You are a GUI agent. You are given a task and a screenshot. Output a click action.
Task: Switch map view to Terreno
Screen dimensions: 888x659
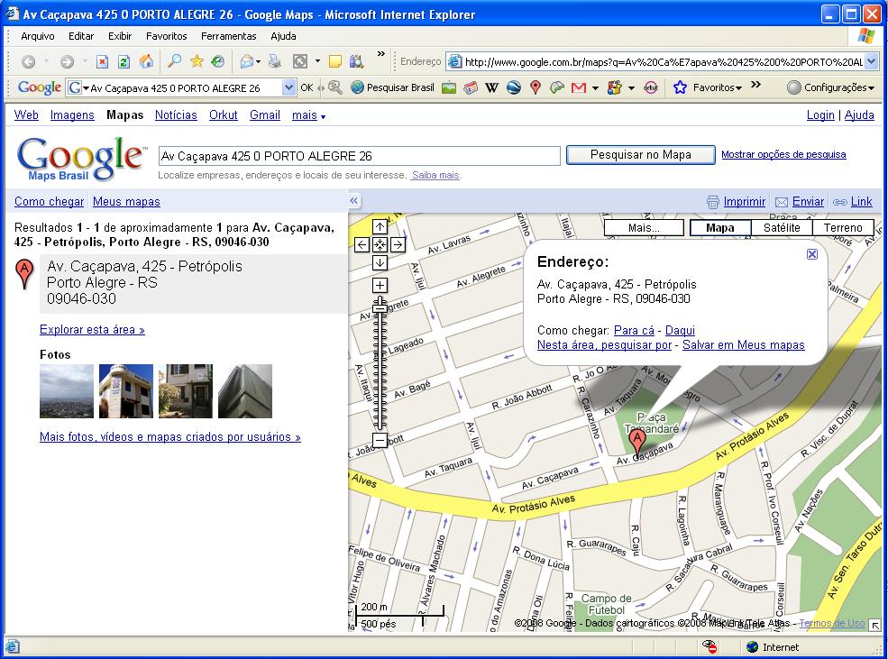tap(843, 227)
